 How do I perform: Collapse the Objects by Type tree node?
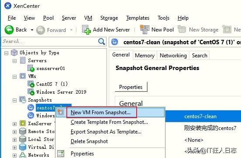coord(6,53)
